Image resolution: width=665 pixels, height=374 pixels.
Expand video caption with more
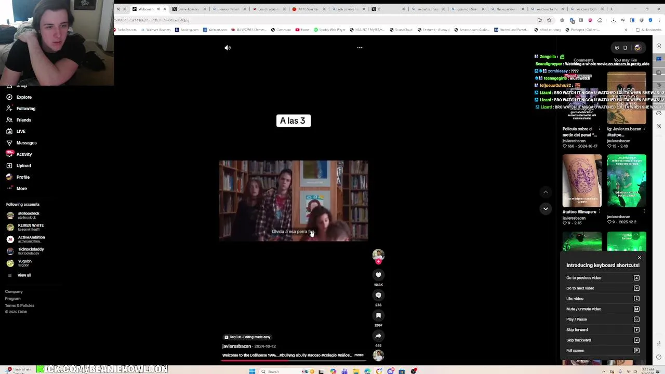(359, 355)
